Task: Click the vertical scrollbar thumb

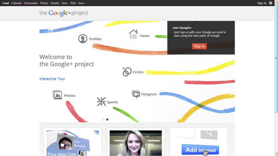Action: (276, 58)
